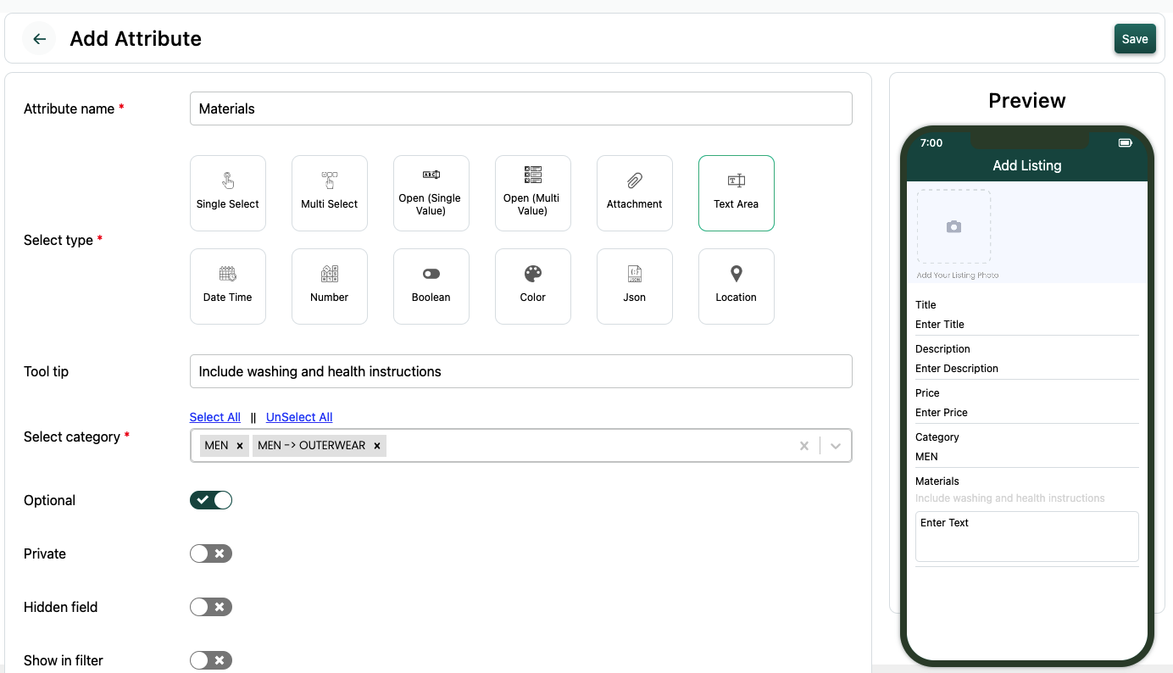Click into the Tool tip text field
Screen dimensions: 1173x673
coord(520,371)
